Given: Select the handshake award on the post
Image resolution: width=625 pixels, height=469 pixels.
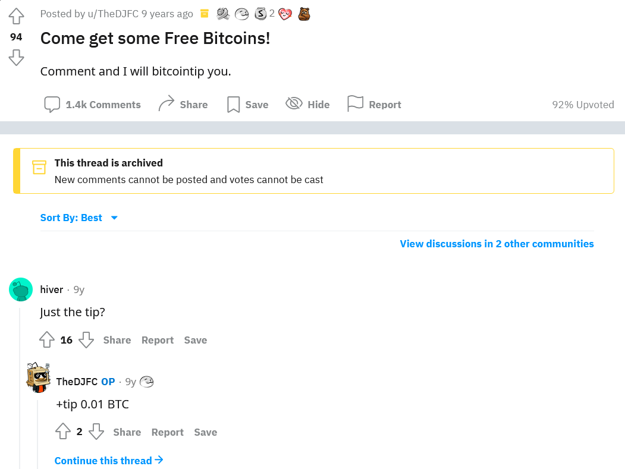Looking at the screenshot, I should pyautogui.click(x=222, y=13).
